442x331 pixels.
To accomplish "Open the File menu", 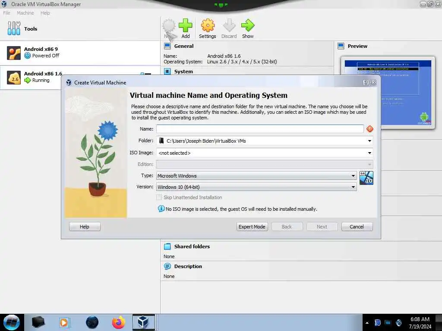I will click(x=6, y=13).
